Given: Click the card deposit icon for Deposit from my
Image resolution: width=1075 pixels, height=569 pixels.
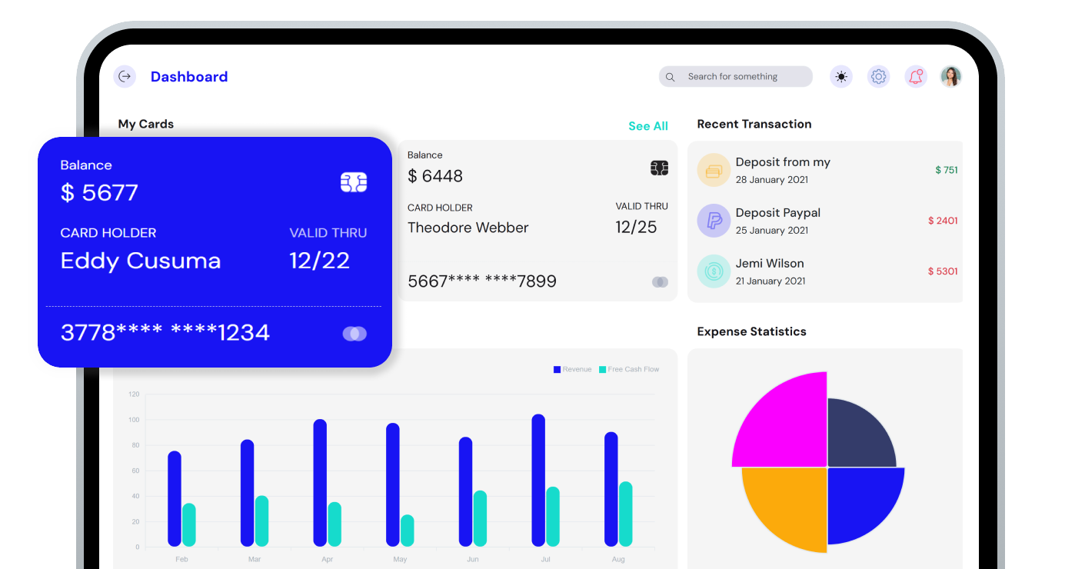Looking at the screenshot, I should click(713, 170).
